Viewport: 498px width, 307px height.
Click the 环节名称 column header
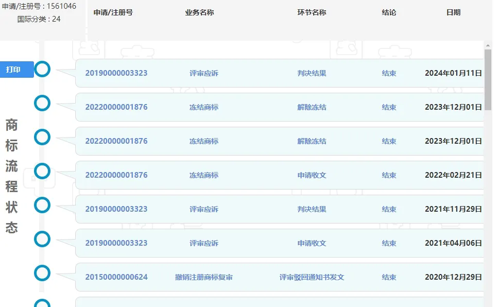(x=312, y=12)
